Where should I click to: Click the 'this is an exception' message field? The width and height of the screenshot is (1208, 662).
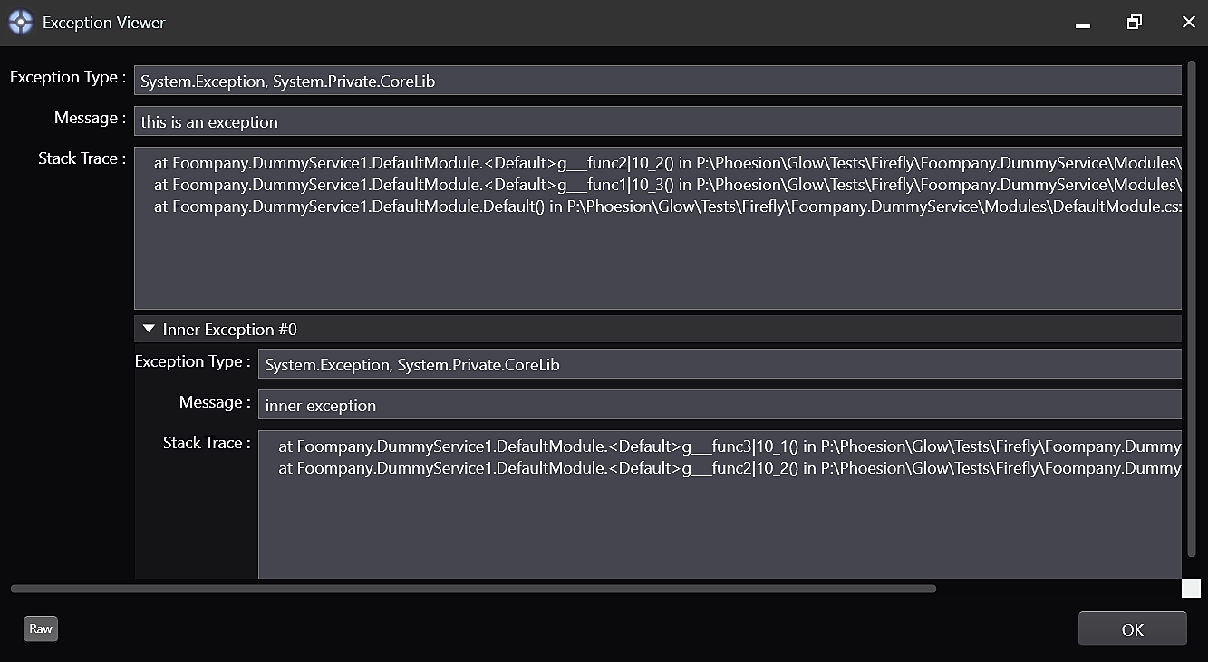658,121
